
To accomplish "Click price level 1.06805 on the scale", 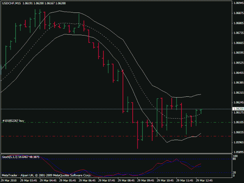I will (x=239, y=23).
